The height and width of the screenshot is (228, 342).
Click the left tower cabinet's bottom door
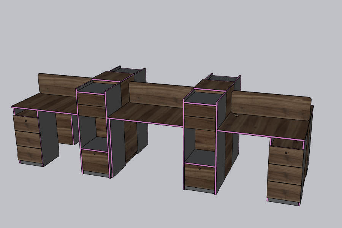point(95,161)
